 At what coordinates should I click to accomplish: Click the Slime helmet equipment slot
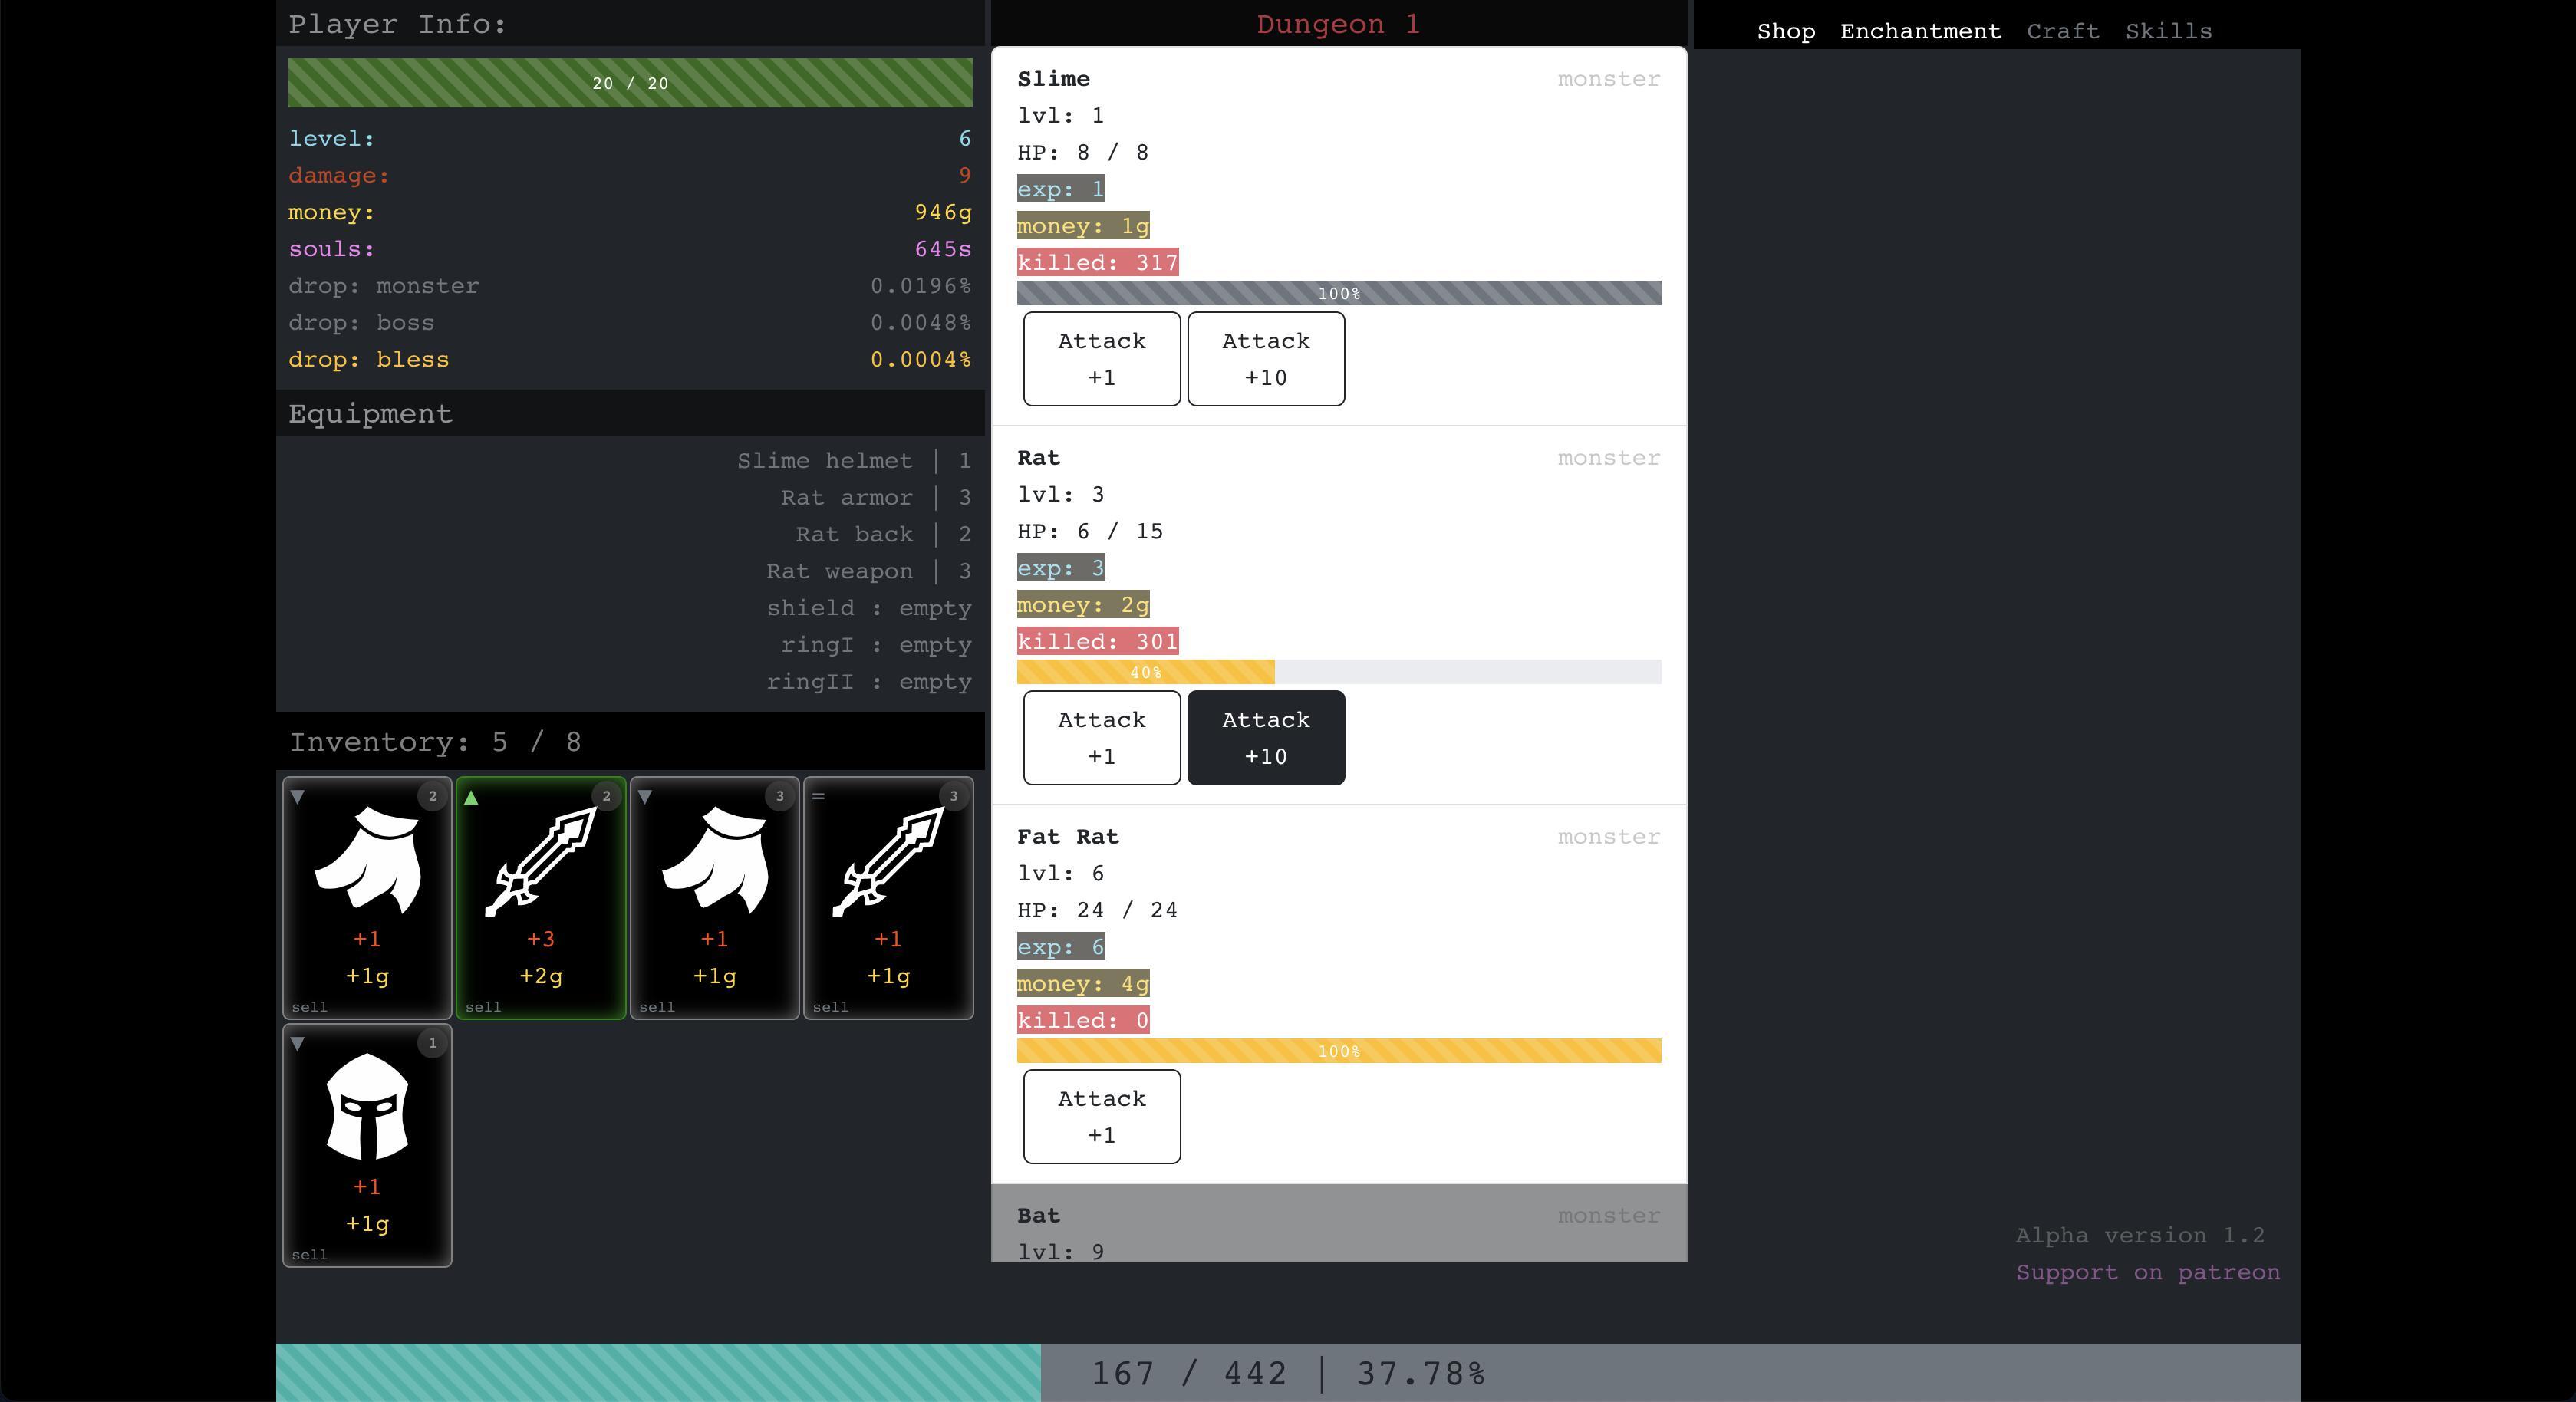[853, 461]
